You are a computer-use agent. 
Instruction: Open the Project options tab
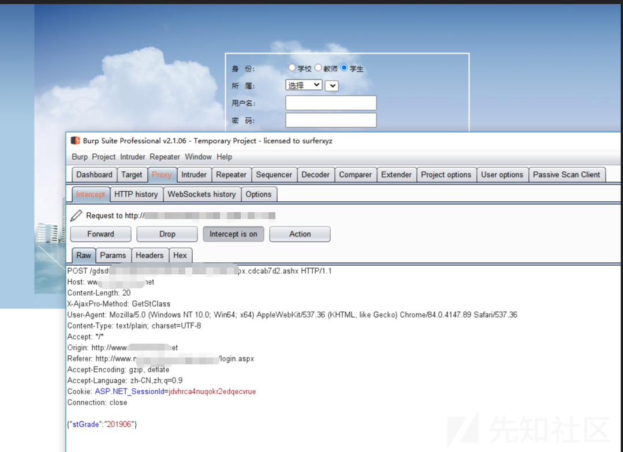coord(446,175)
